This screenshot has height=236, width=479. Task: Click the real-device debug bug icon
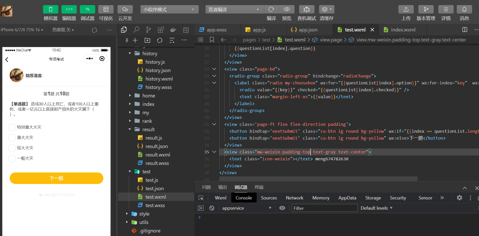point(306,9)
